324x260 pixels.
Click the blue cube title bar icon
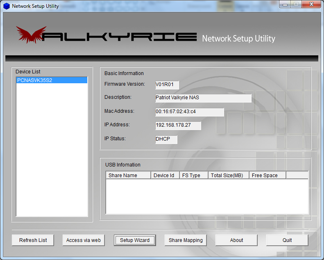[x=7, y=6]
